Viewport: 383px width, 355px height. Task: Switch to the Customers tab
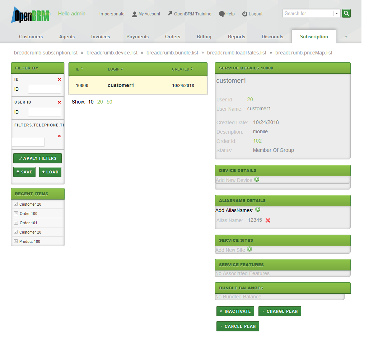pyautogui.click(x=31, y=37)
